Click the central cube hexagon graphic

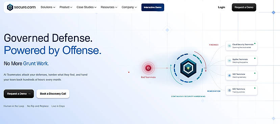pyautogui.click(x=188, y=68)
